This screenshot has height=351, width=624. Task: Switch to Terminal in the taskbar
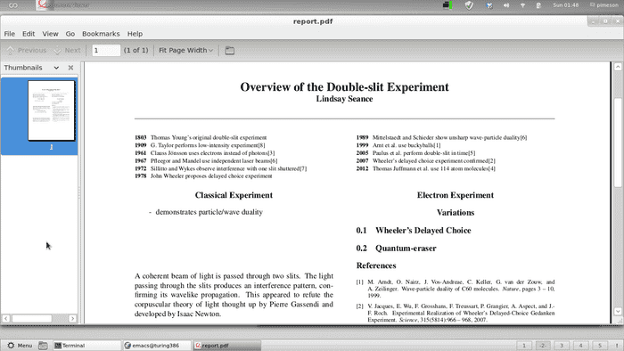click(x=86, y=346)
